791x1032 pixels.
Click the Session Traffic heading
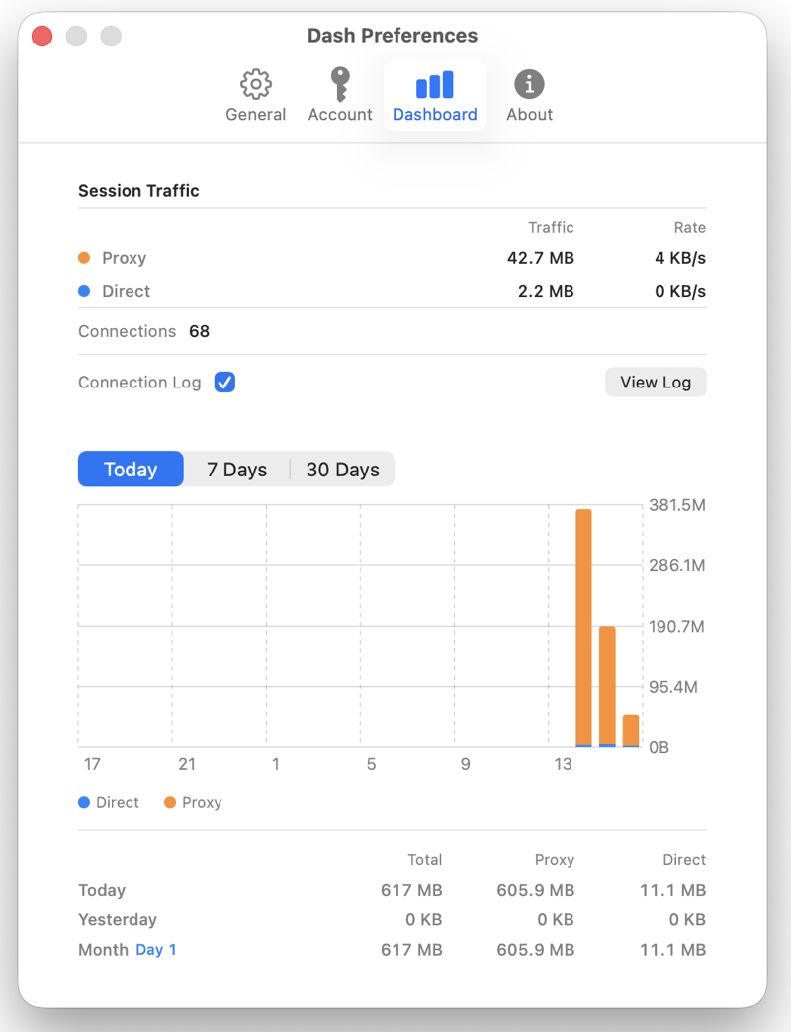point(138,190)
